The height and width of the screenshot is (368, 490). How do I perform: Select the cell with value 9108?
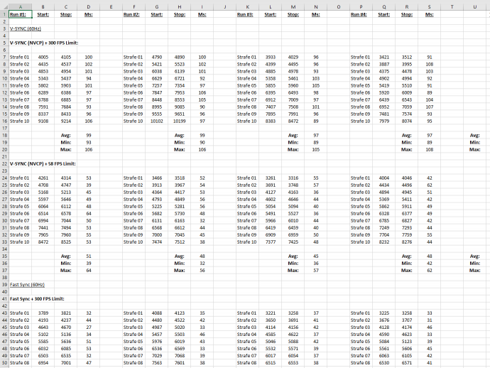pyautogui.click(x=43, y=121)
